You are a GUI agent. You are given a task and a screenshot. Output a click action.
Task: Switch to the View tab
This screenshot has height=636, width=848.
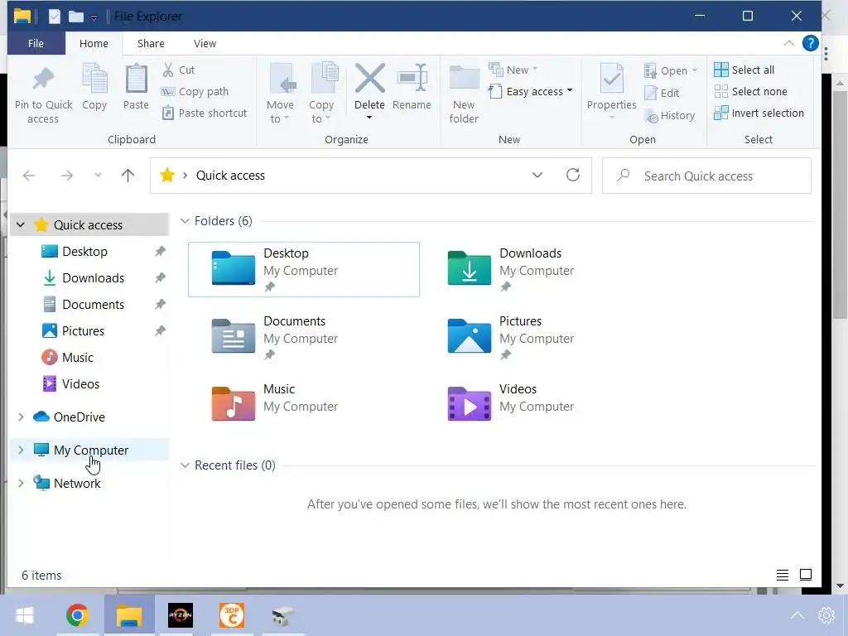click(205, 43)
